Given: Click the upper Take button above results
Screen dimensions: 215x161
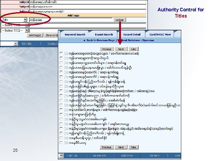Looking at the screenshot, I should (x=133, y=49).
